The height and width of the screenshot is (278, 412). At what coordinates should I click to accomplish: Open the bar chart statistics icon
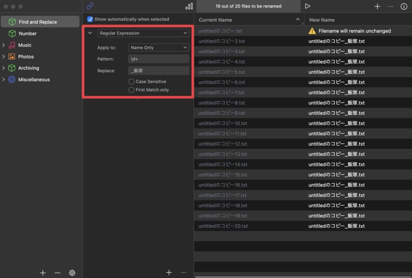point(189,6)
